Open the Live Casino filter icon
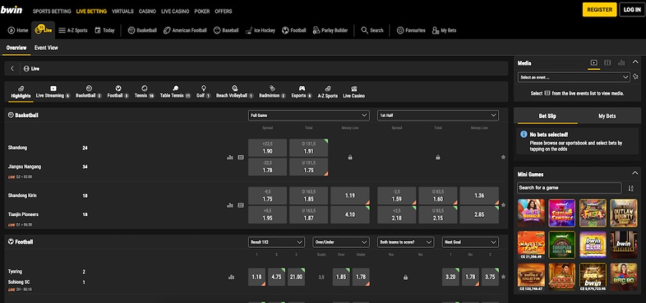This screenshot has height=303, width=646. (x=354, y=88)
